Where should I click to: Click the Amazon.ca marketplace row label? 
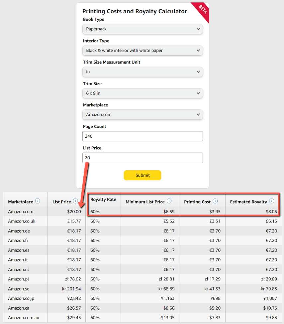click(19, 308)
